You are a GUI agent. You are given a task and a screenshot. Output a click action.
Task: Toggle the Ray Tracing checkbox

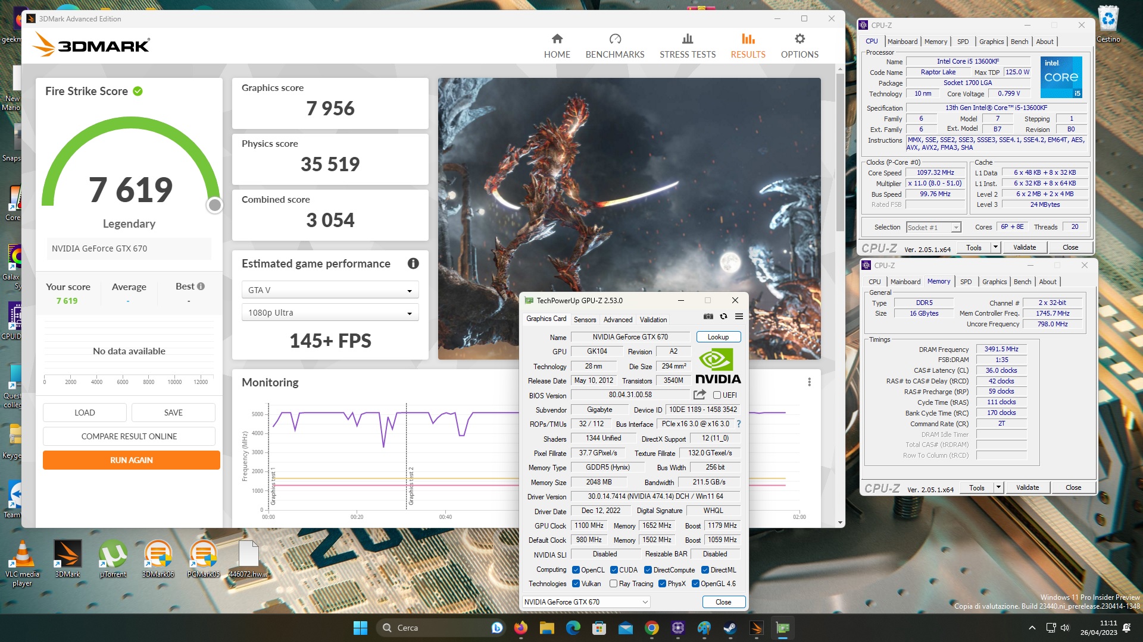tap(613, 584)
